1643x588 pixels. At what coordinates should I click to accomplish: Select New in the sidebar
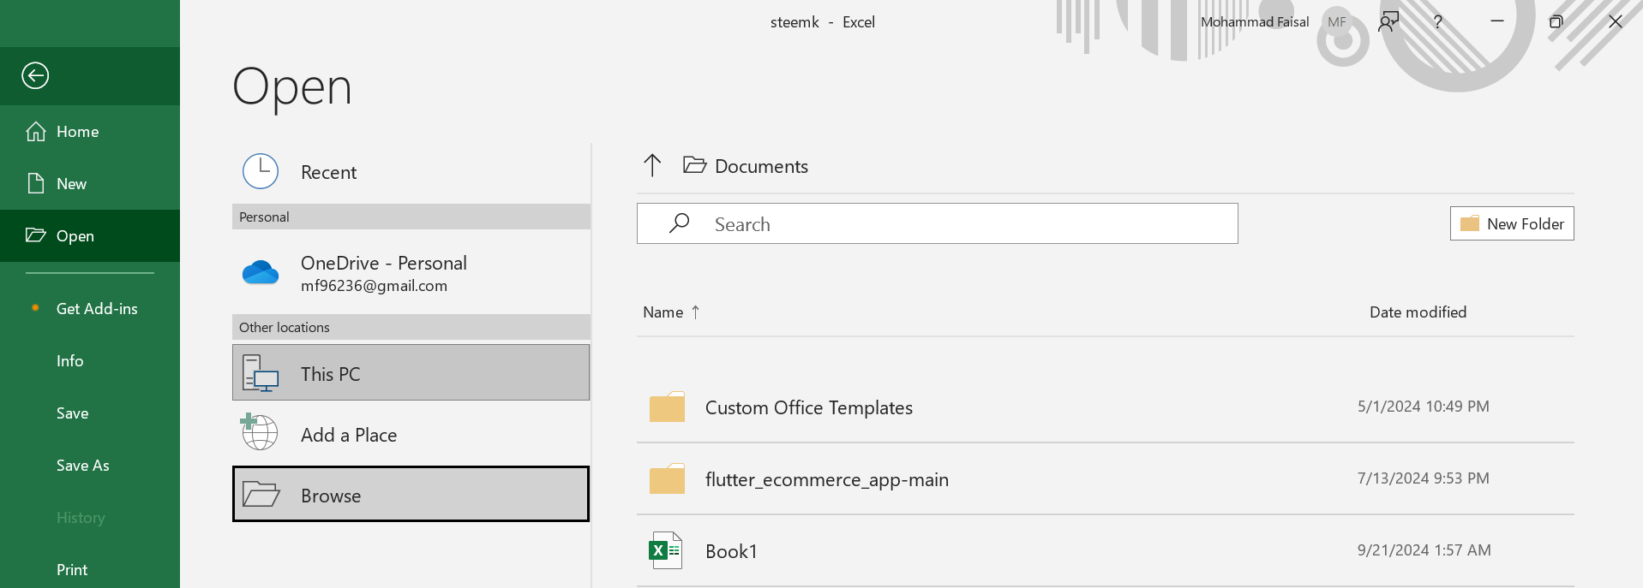71,184
